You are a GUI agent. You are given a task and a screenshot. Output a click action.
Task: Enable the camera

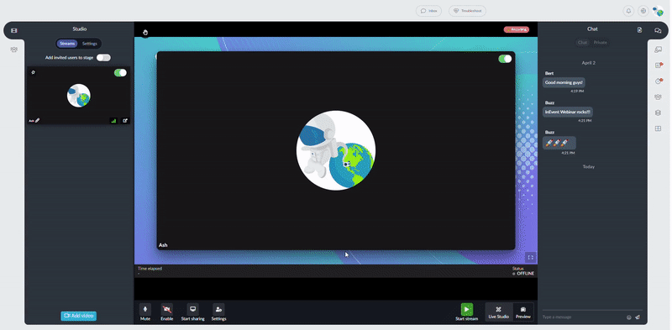tap(166, 312)
